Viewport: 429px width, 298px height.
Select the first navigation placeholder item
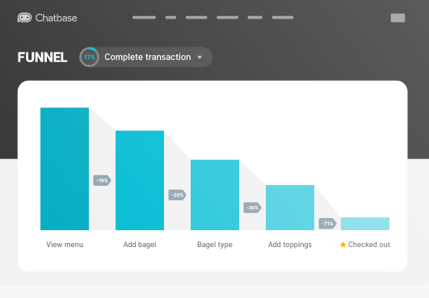click(x=144, y=18)
